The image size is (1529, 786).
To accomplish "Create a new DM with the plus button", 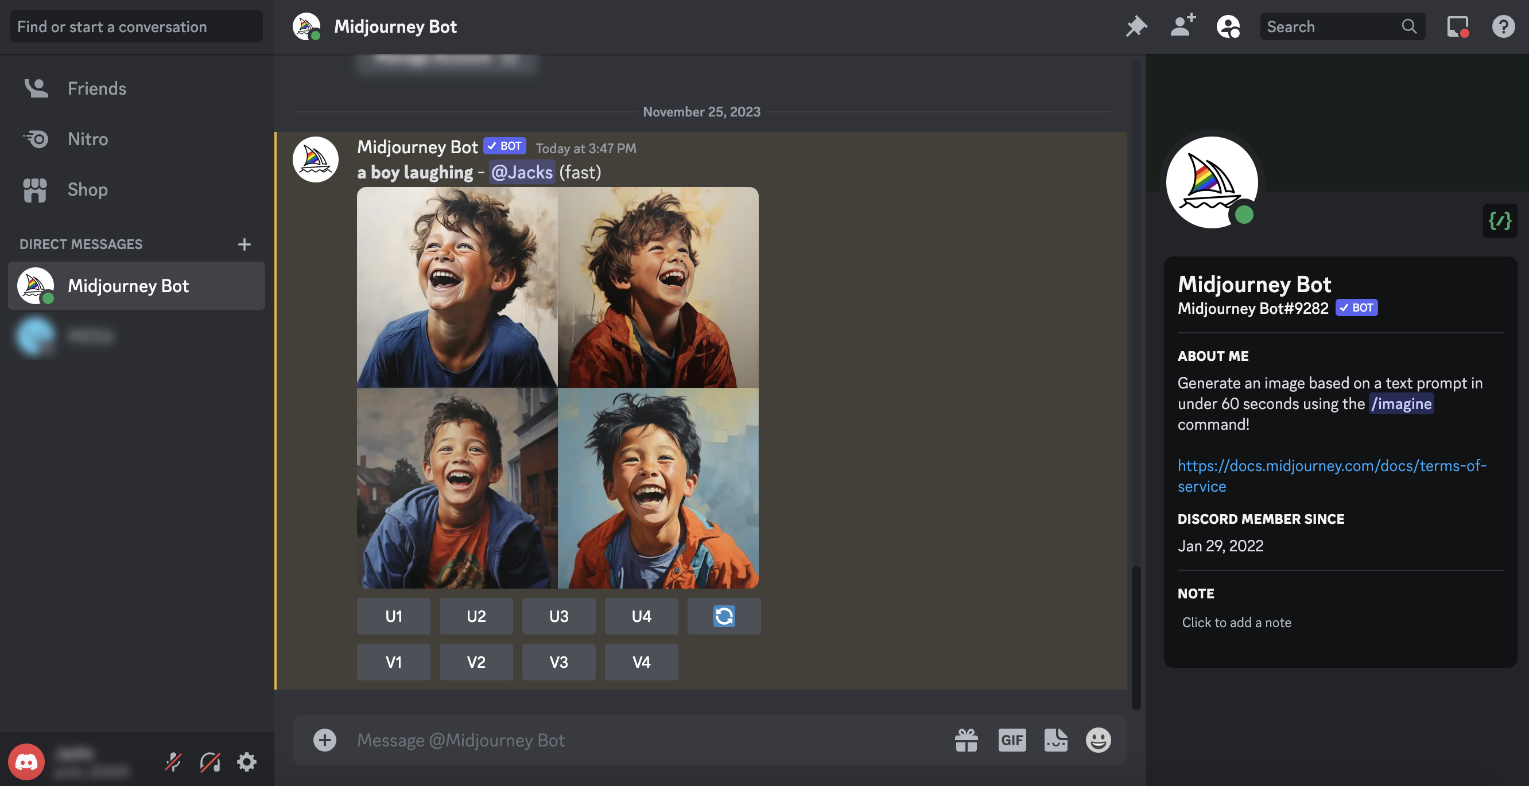I will point(244,244).
